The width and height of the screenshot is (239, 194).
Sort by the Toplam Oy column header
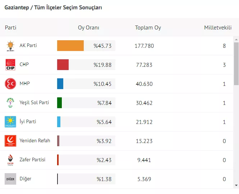148,28
